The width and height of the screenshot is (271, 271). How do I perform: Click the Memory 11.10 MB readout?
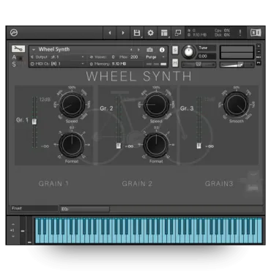click(108, 64)
